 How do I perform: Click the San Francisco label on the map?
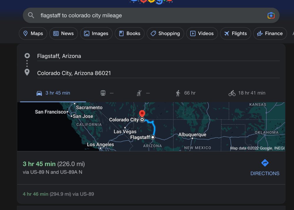51,112
